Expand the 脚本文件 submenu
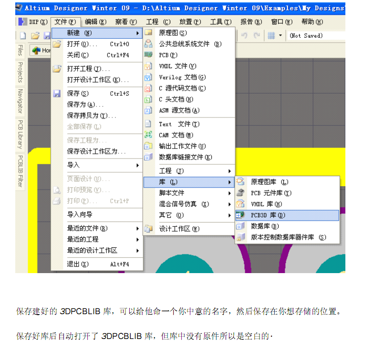 [189, 193]
